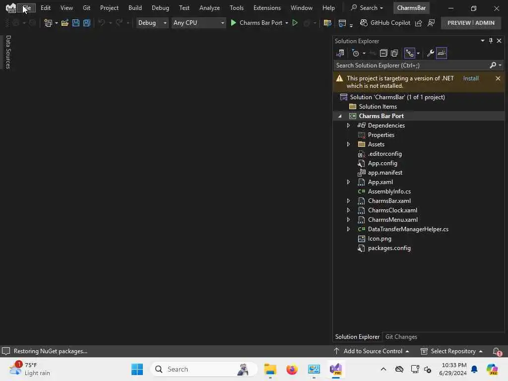Open the status bar notifications bell
The image size is (508, 381).
pos(497,351)
